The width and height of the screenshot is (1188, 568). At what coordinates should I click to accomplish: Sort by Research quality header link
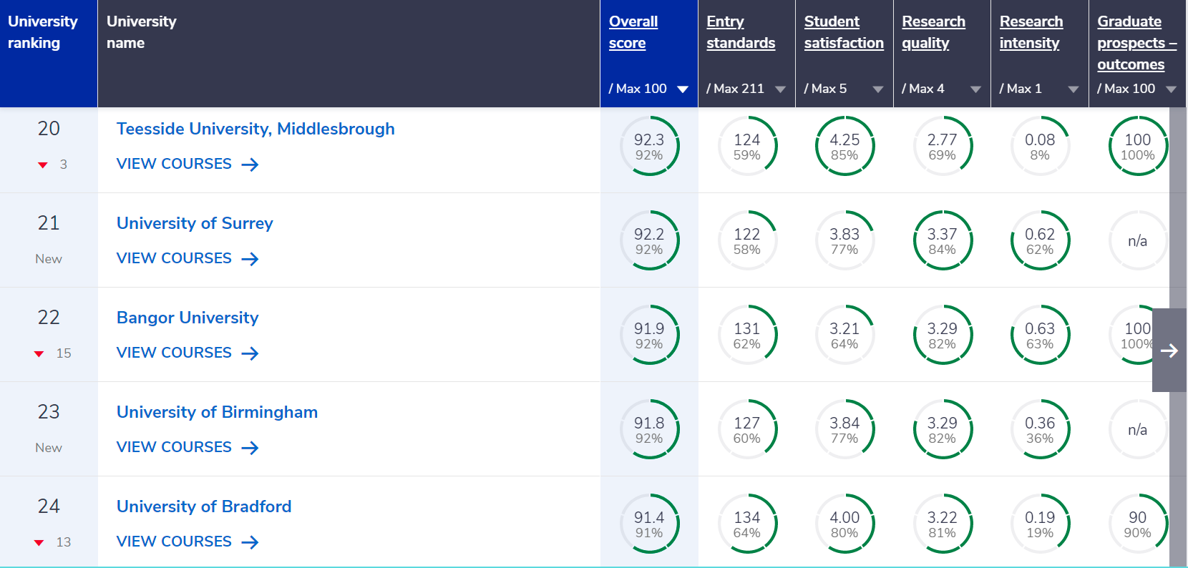(x=933, y=32)
